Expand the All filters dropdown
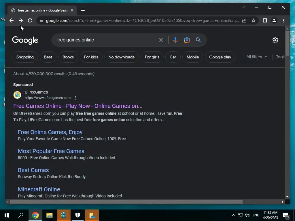The width and height of the screenshot is (295, 221). [x=257, y=57]
